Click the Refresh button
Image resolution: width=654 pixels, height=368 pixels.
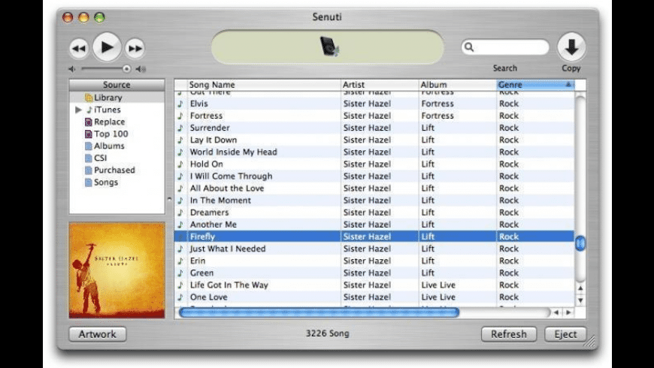pyautogui.click(x=509, y=334)
